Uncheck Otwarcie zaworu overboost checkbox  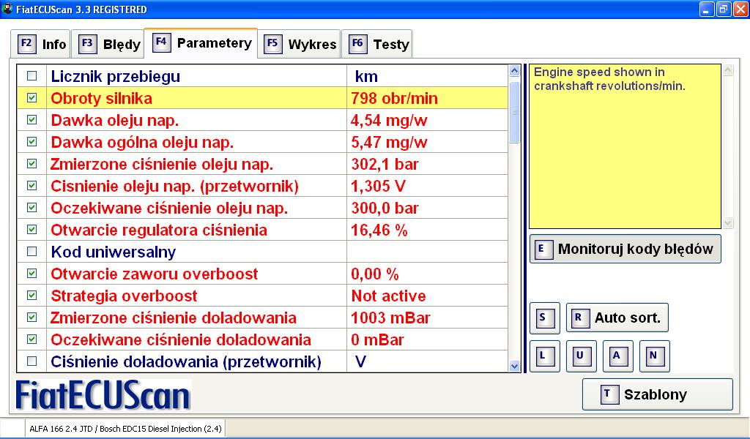(x=32, y=274)
